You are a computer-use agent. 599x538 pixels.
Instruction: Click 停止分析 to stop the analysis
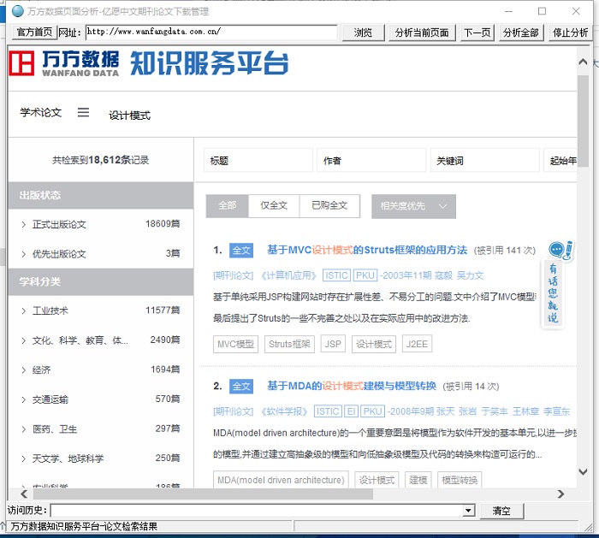[x=570, y=33]
